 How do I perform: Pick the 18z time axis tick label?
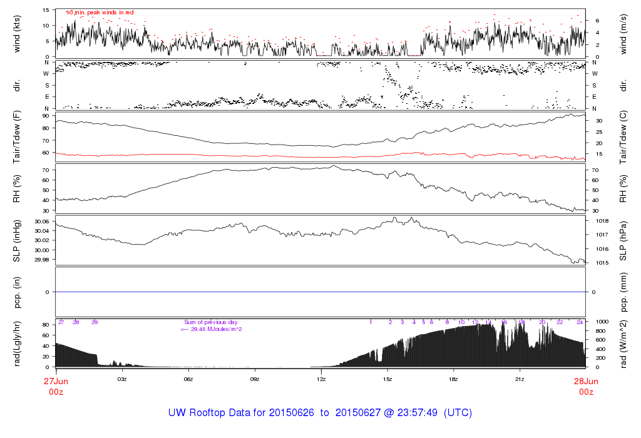(453, 379)
